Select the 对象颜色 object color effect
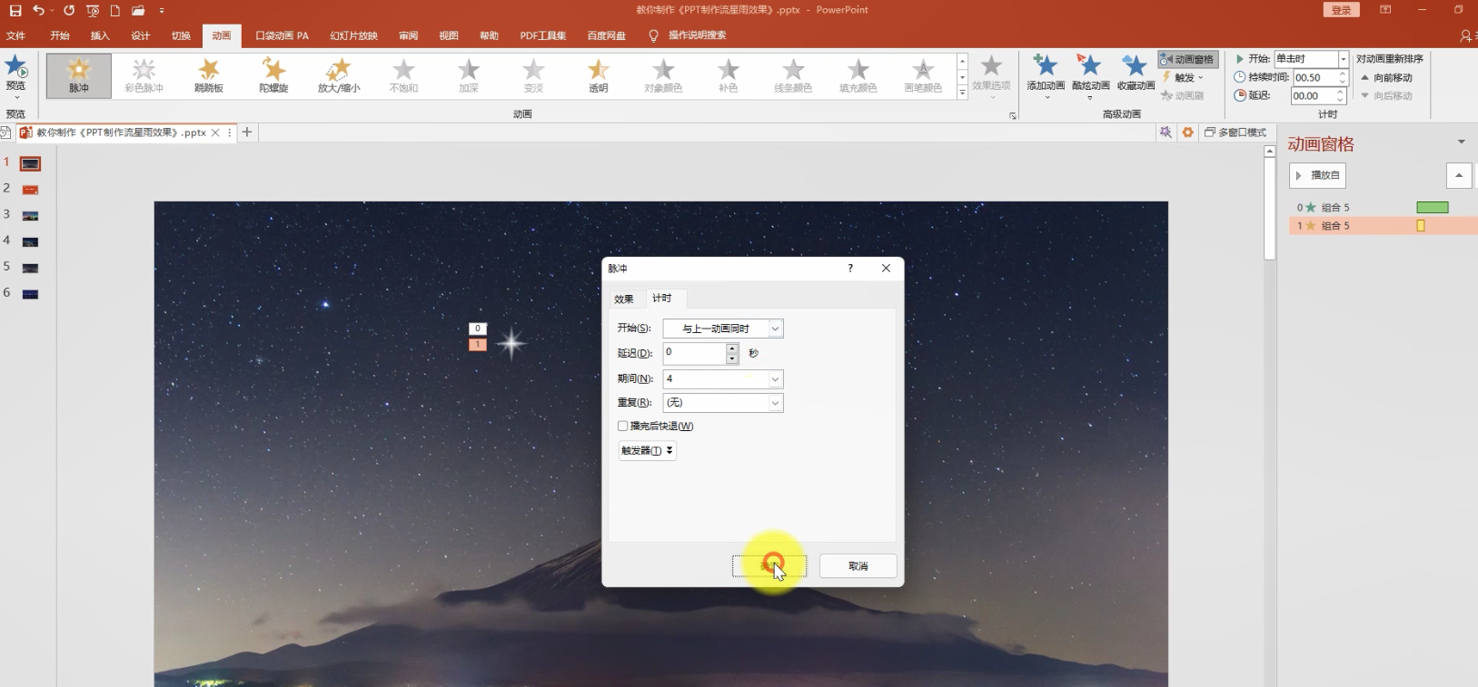Image resolution: width=1478 pixels, height=687 pixels. 663,75
